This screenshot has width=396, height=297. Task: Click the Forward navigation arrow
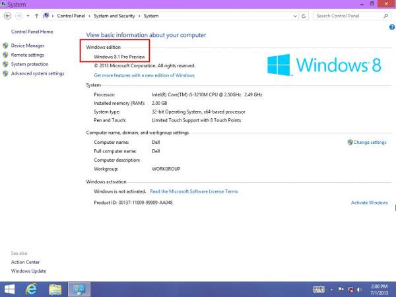point(18,16)
